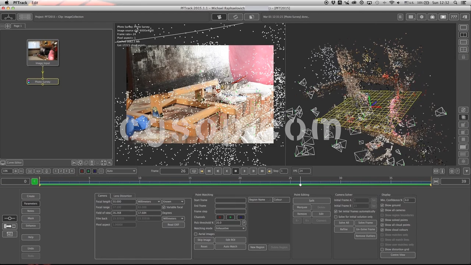Click the fit-to-view expand arrows icon

click(103, 163)
